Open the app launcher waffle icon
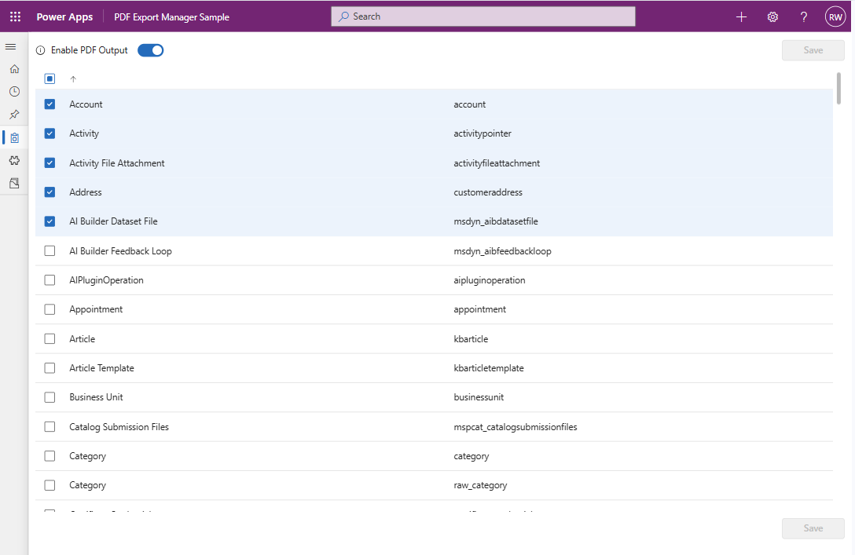 coord(15,17)
